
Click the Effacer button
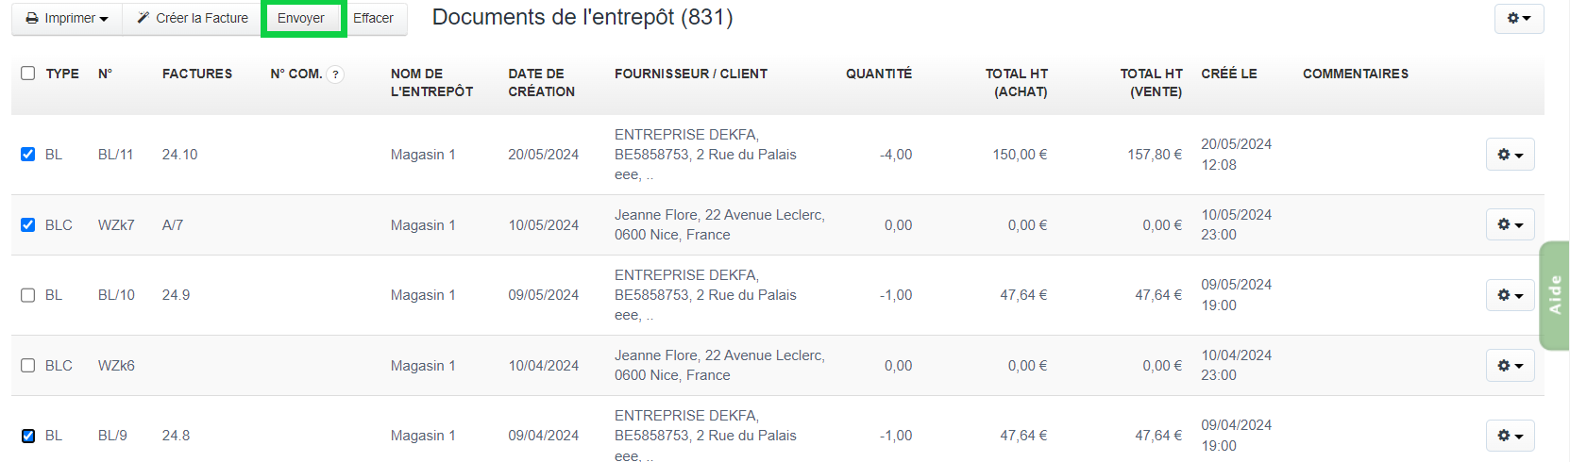[x=373, y=18]
